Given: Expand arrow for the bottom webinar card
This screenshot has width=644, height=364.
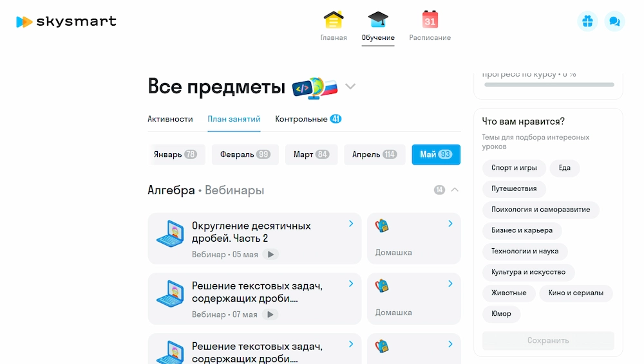Looking at the screenshot, I should click(x=351, y=344).
